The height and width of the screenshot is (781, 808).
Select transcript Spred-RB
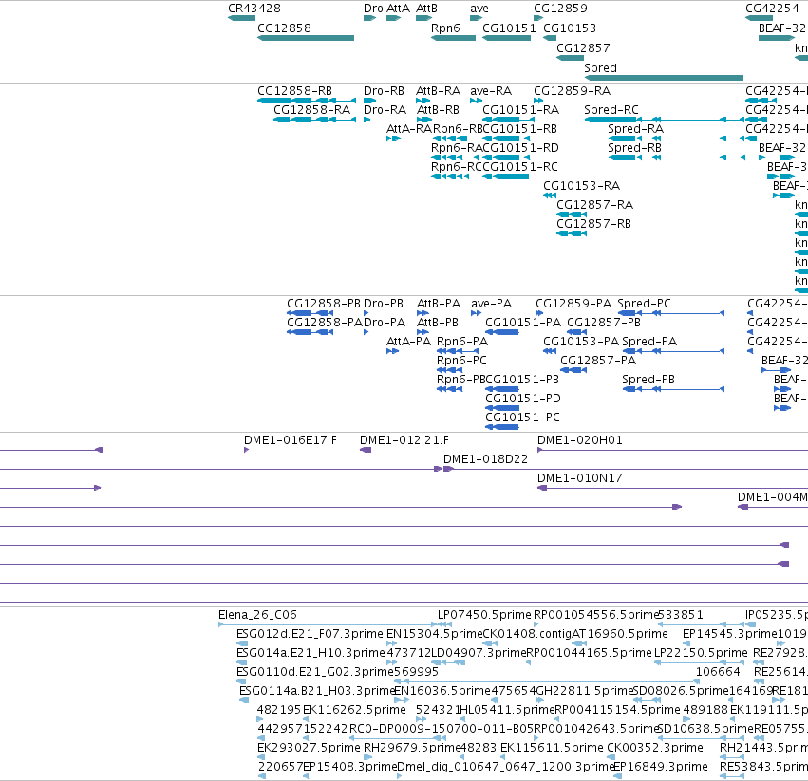pos(677,158)
